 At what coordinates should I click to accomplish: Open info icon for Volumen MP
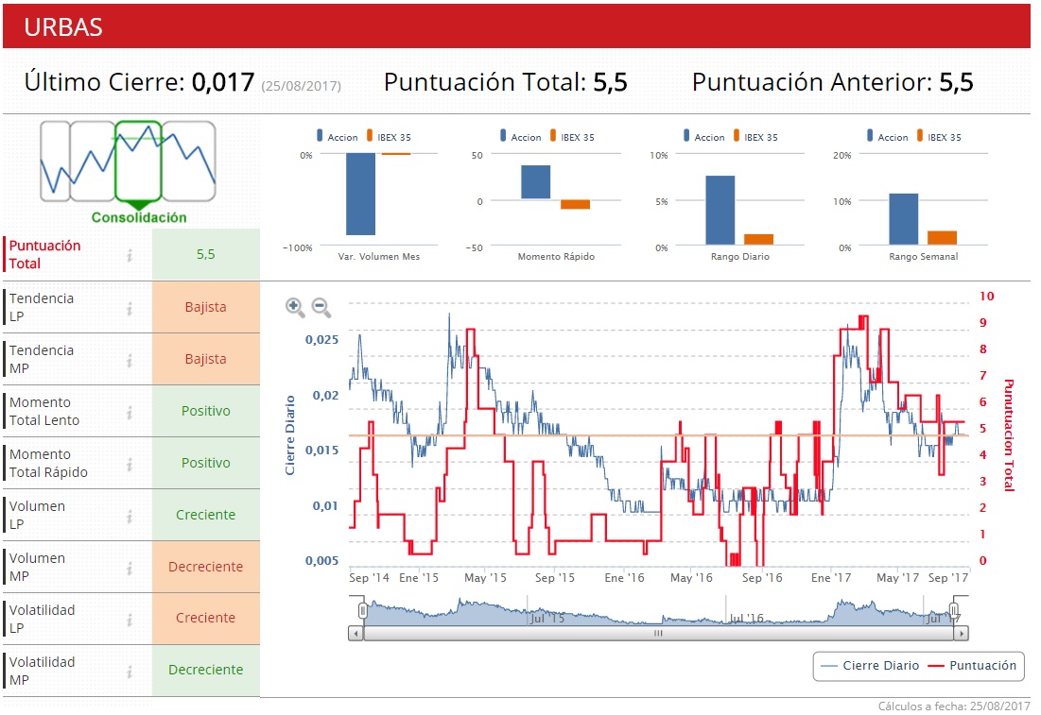(130, 568)
